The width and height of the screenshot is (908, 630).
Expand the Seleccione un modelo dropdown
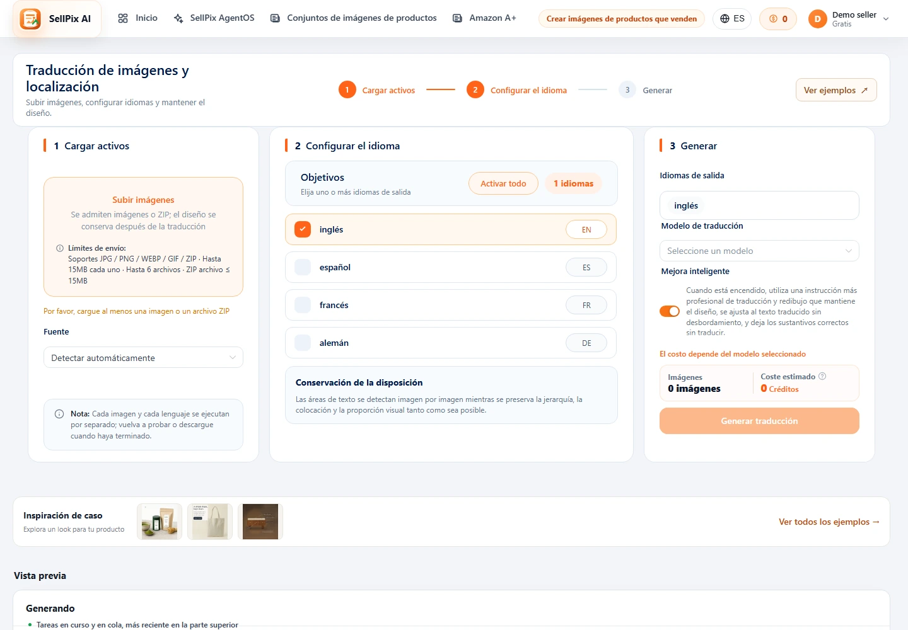pos(759,251)
